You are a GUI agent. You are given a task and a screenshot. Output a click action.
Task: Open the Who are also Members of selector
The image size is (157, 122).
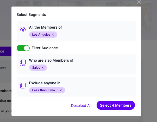(76, 64)
